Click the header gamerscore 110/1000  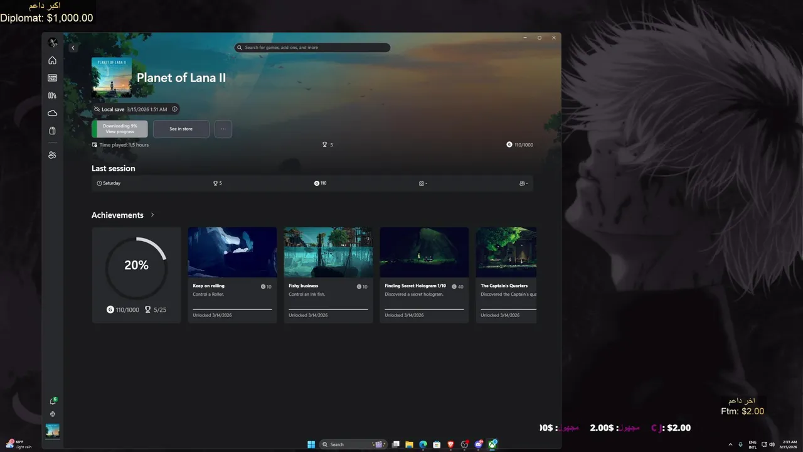coord(519,145)
